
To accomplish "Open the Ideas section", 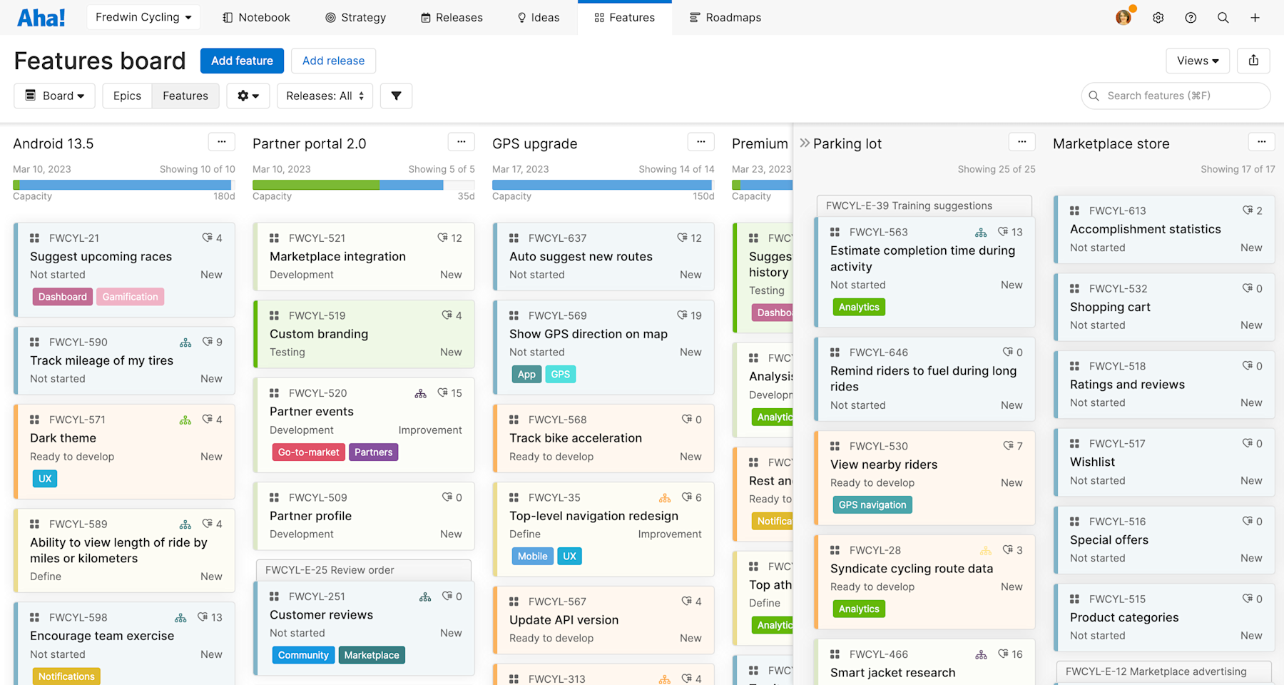I will (539, 17).
